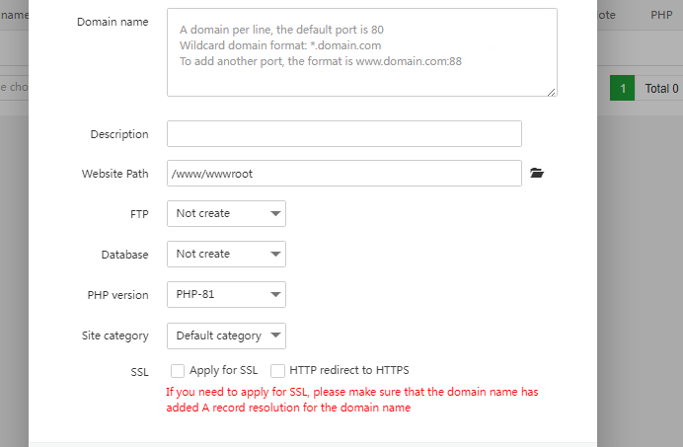
Task: Click the PHP column header in the background table
Action: pyautogui.click(x=661, y=15)
